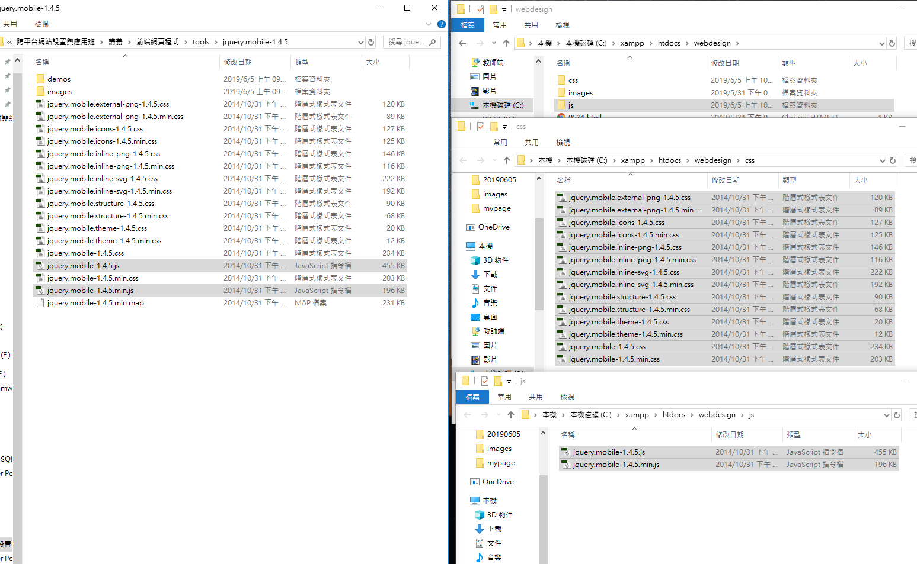Select the jquery.mobile-1.4.5.min.map file
Screen dimensions: 917x564
coord(95,303)
